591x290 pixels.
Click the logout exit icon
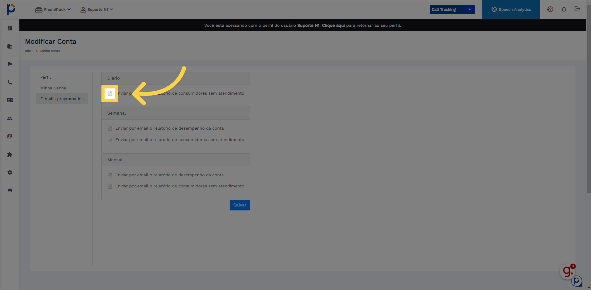[577, 9]
